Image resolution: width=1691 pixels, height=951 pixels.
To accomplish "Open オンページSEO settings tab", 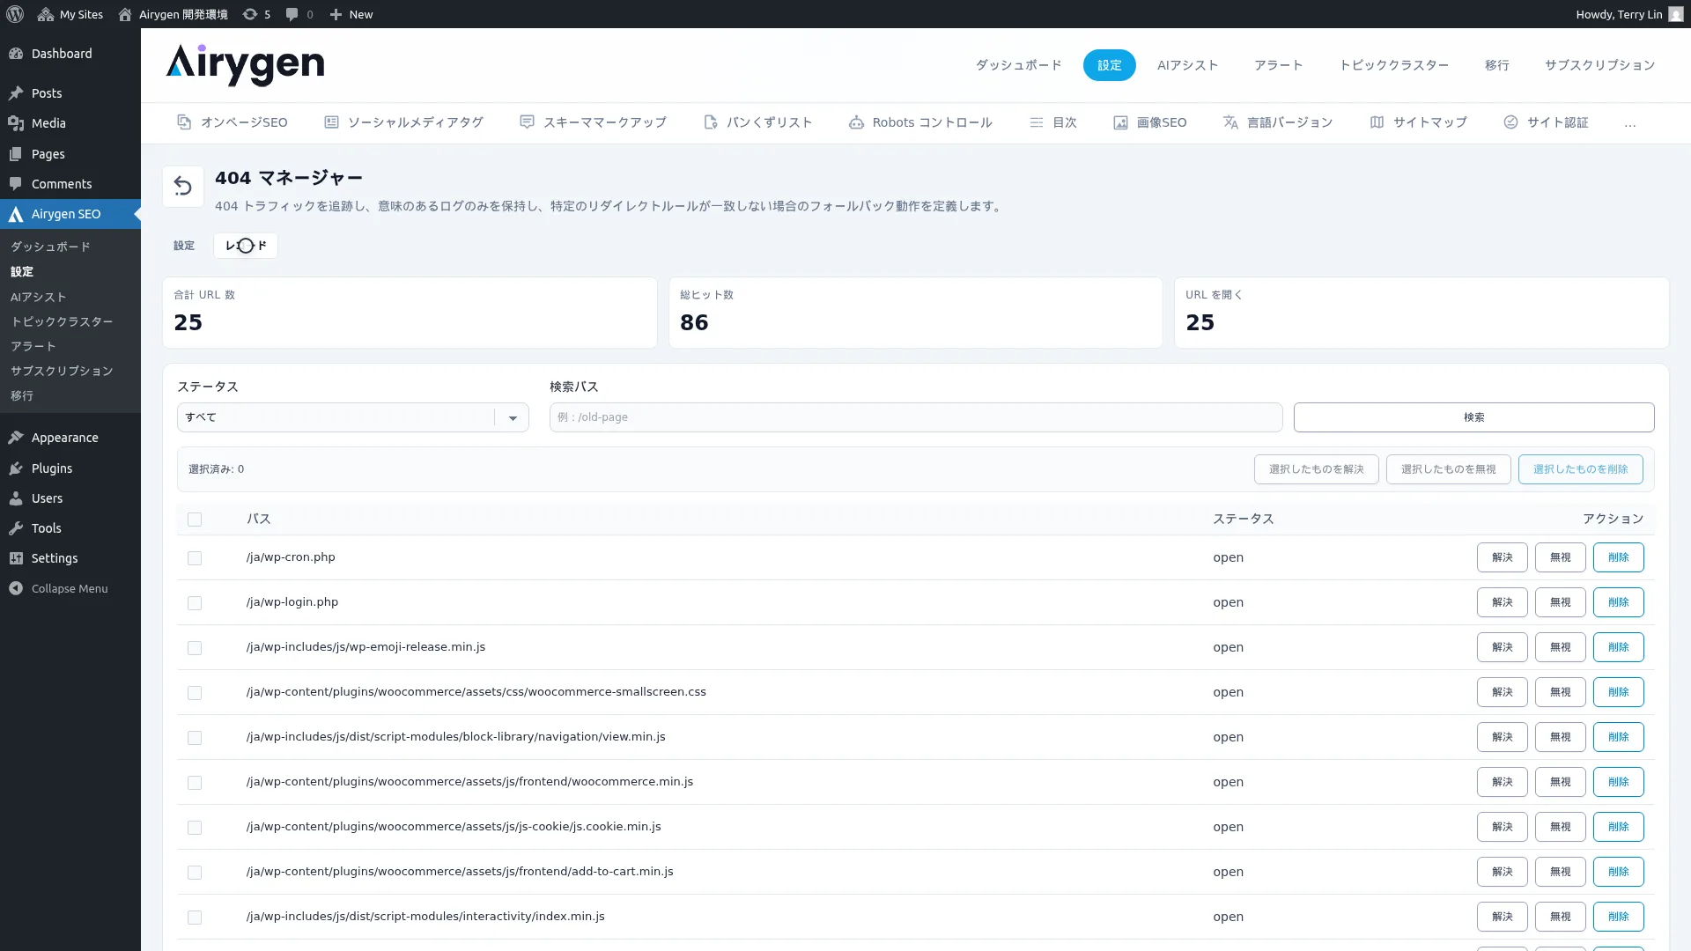I will [x=233, y=122].
